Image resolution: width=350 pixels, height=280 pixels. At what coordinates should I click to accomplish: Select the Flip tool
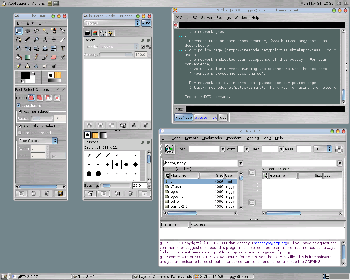click(54, 48)
